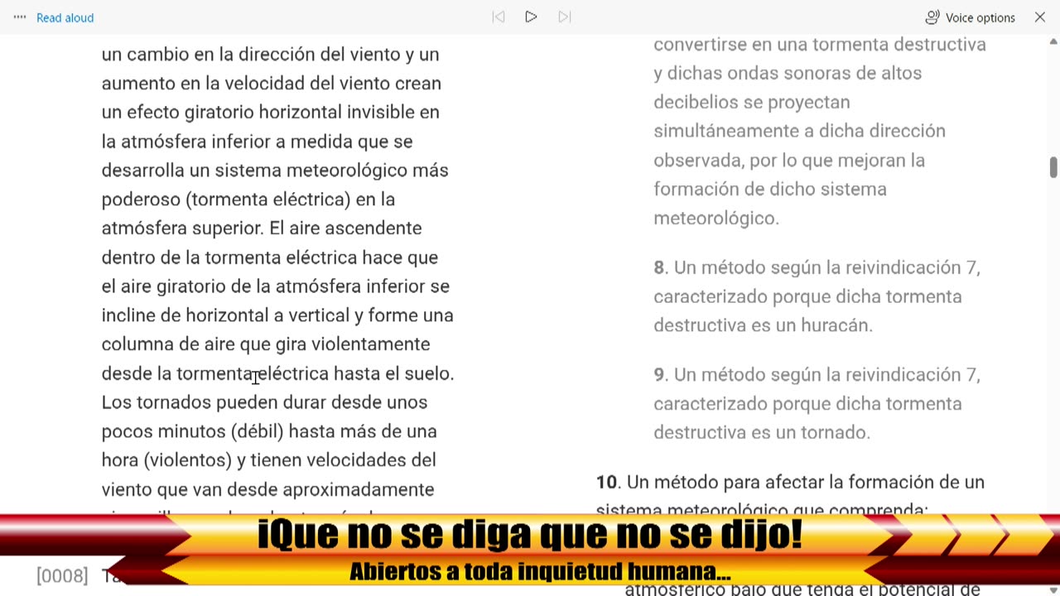Click the line 'formación de dicho sistema'

click(770, 189)
